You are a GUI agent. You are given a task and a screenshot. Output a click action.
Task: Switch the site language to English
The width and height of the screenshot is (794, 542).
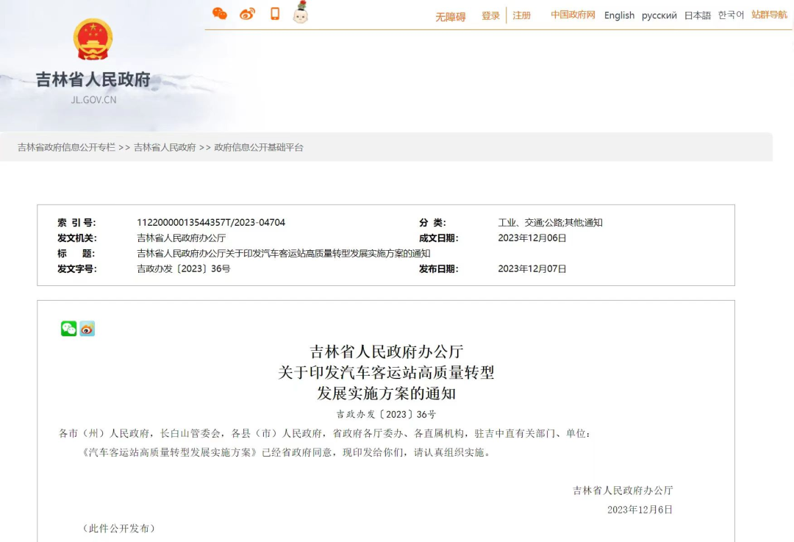[x=619, y=15]
